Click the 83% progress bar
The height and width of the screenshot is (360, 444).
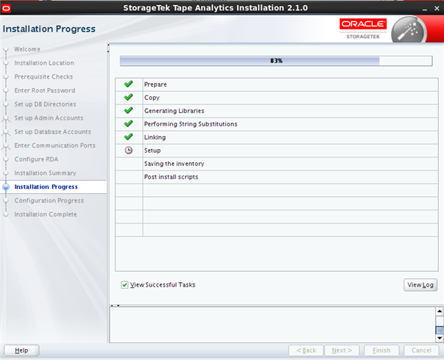pos(276,61)
